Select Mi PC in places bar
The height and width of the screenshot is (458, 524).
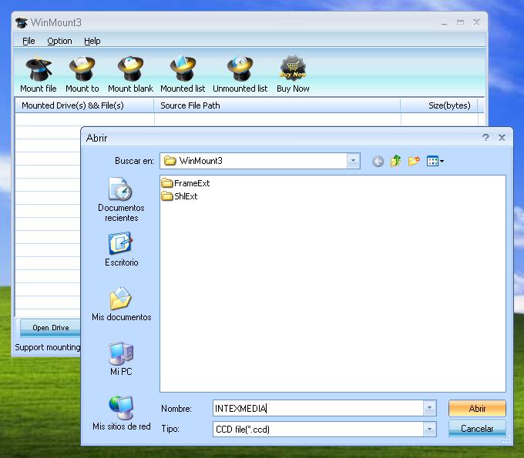click(x=121, y=359)
